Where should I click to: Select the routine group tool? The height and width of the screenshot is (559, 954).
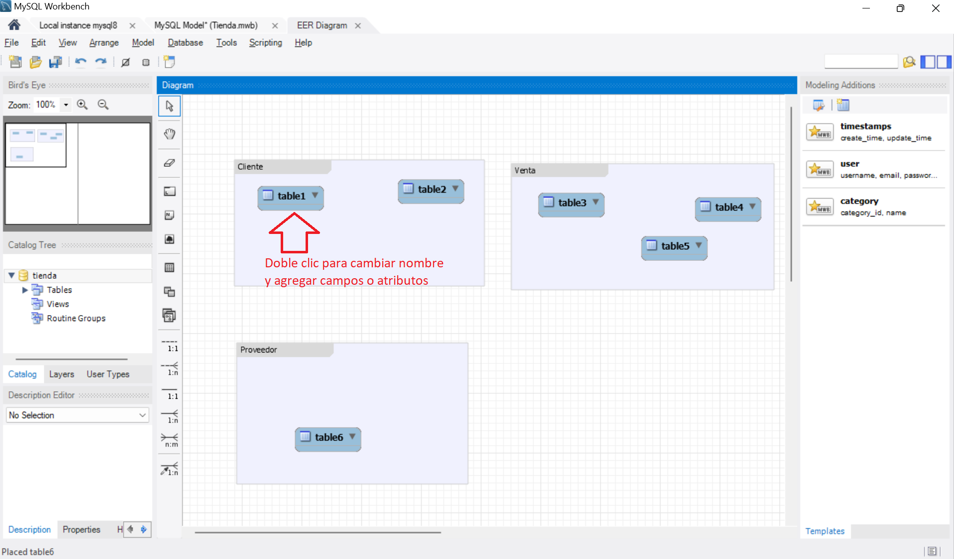point(169,316)
